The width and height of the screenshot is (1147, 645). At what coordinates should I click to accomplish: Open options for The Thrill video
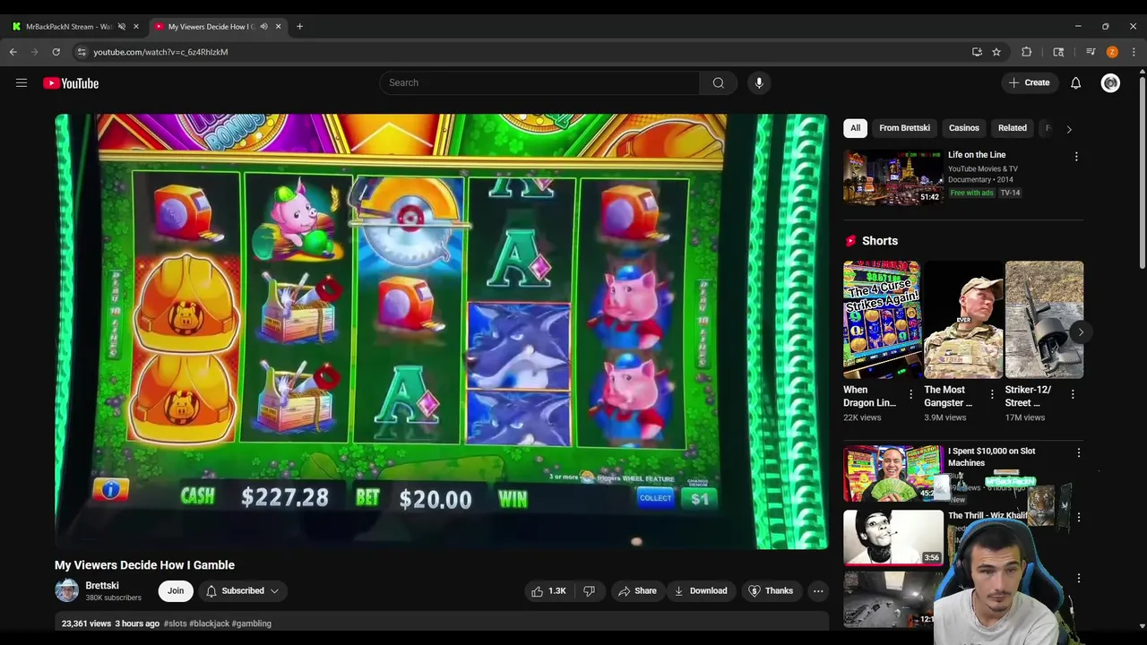(1079, 518)
